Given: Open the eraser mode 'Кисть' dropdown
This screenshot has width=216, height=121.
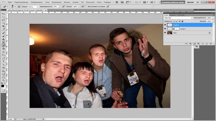Looking at the screenshot, I should (33, 7).
